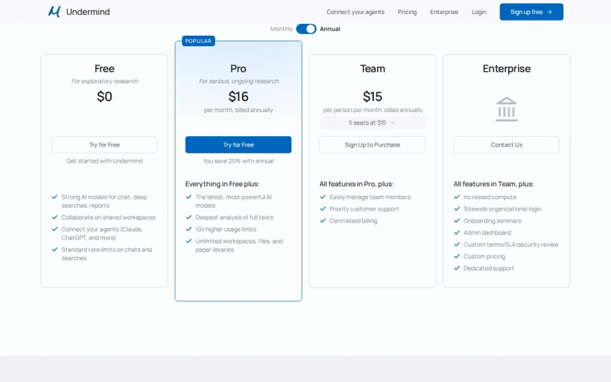The height and width of the screenshot is (382, 611).
Task: Click 'You save 20% with annual' text
Action: [x=238, y=161]
